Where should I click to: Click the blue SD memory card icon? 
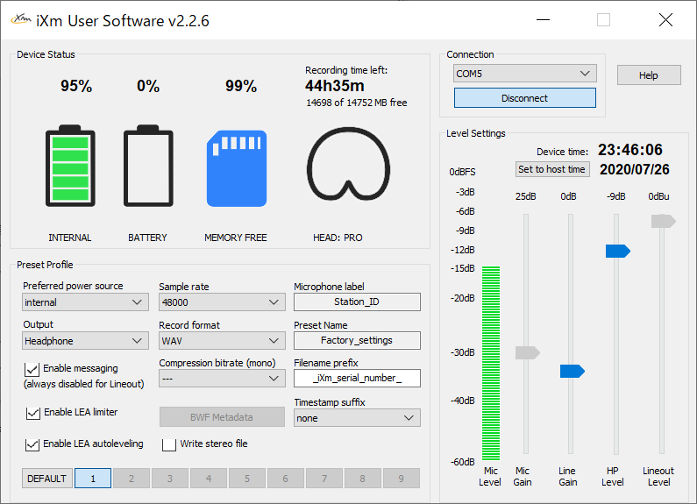point(237,168)
